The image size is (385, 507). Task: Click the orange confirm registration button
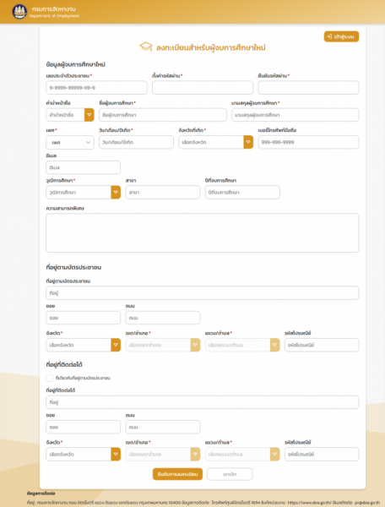177,474
